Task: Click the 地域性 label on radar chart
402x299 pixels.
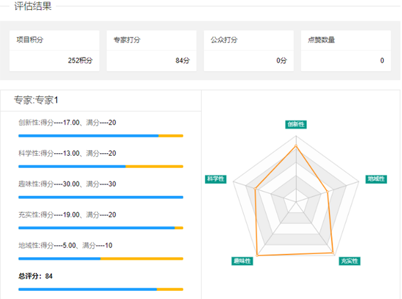Action: click(x=376, y=179)
